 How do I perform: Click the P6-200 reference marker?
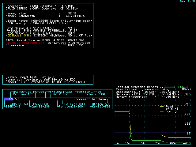point(39,92)
